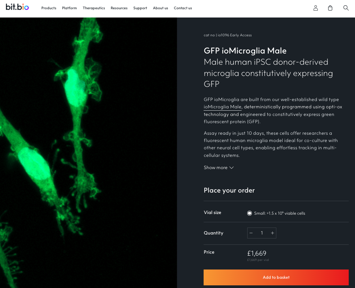The height and width of the screenshot is (288, 355).
Task: Click the quantity number field
Action: [262, 233]
